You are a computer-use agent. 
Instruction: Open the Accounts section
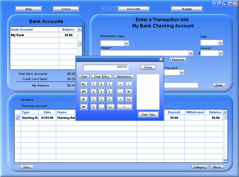[x=134, y=9]
